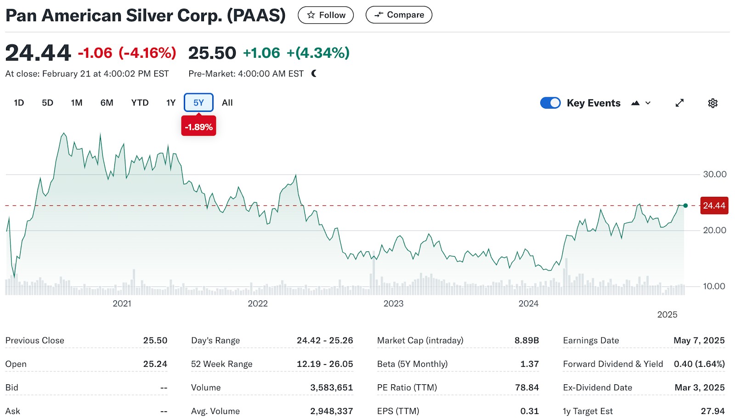The image size is (735, 420).
Task: Select the 5Y range tab
Action: [x=198, y=103]
